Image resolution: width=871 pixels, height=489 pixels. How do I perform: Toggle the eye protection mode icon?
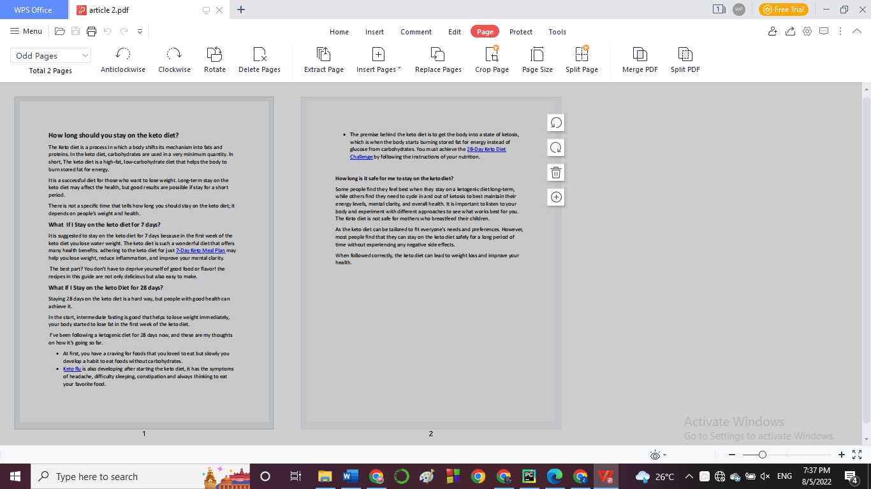tap(654, 454)
